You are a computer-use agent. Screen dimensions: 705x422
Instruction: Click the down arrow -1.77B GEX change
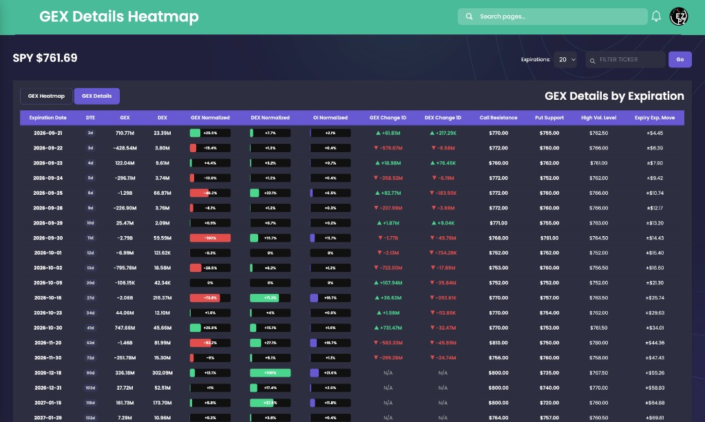click(388, 238)
